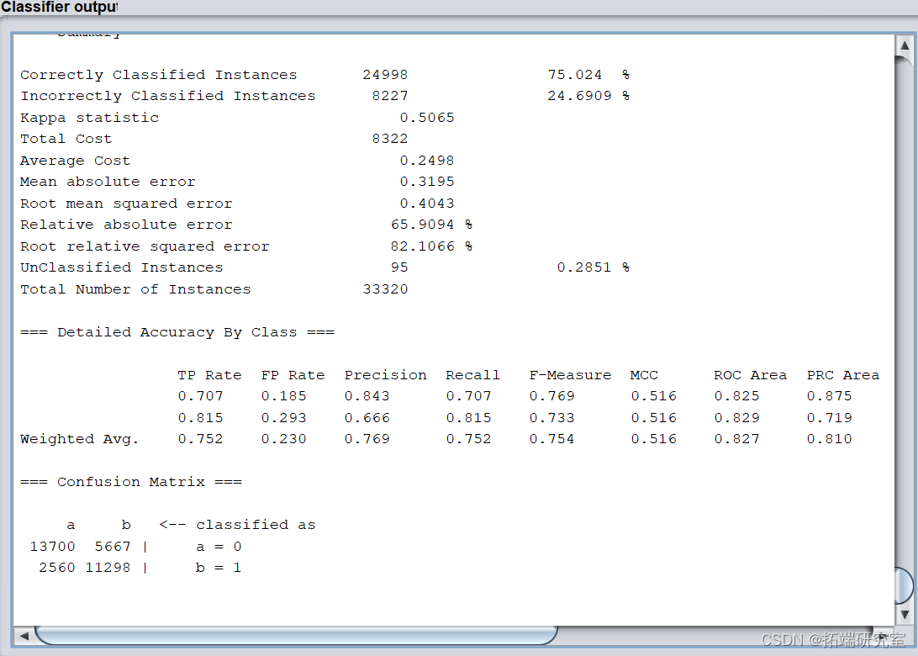
Task: Click the 'Detailed Accuracy By Class' heading
Action: click(177, 333)
